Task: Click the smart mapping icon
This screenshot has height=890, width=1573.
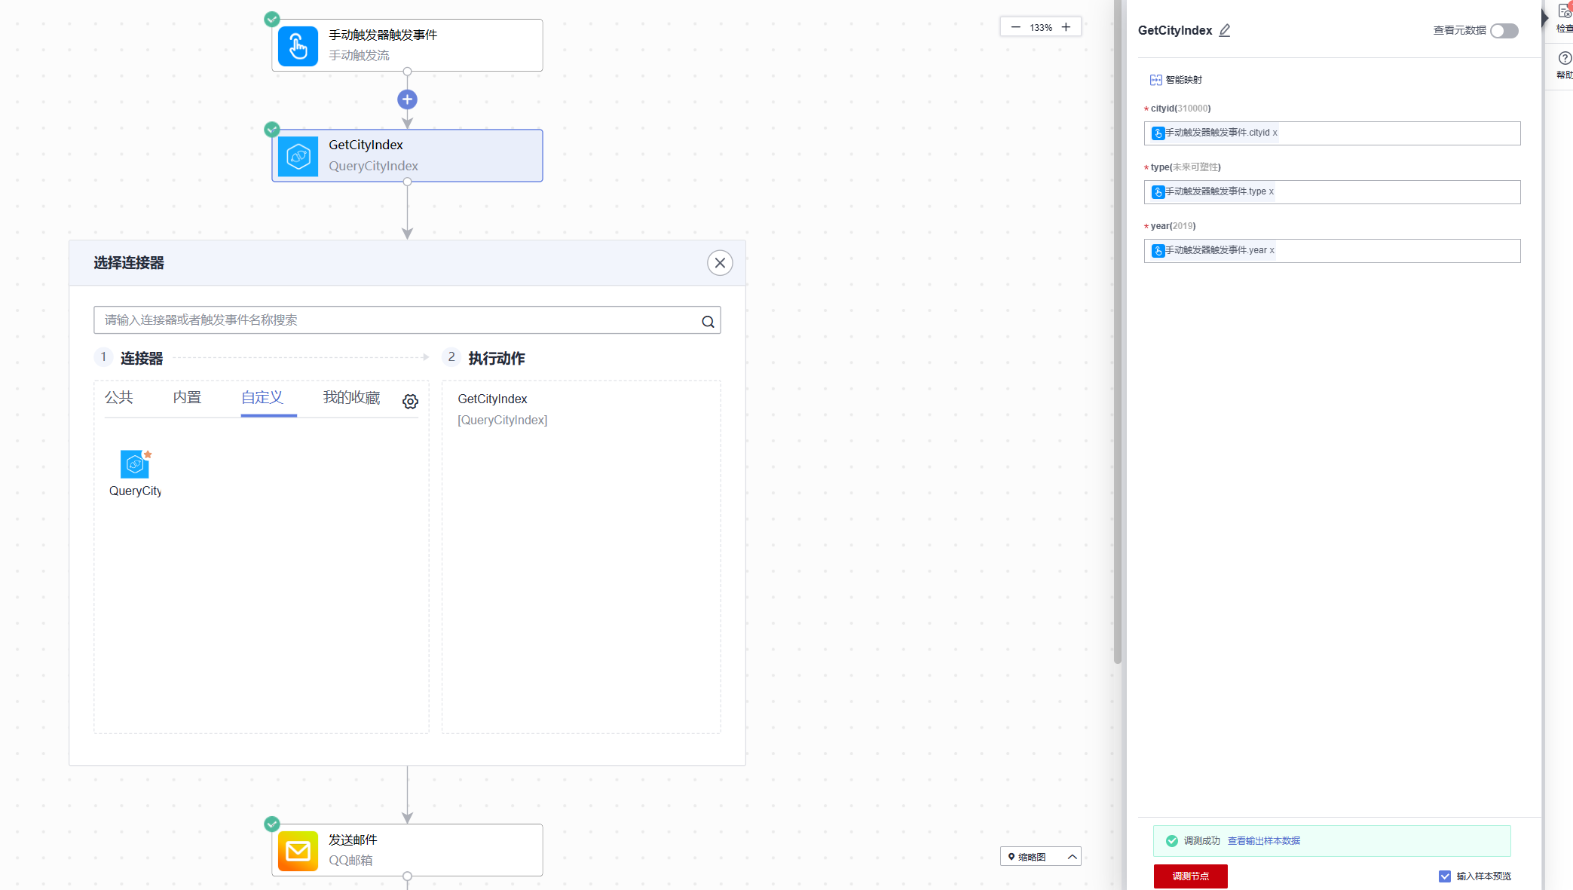Action: pyautogui.click(x=1155, y=80)
